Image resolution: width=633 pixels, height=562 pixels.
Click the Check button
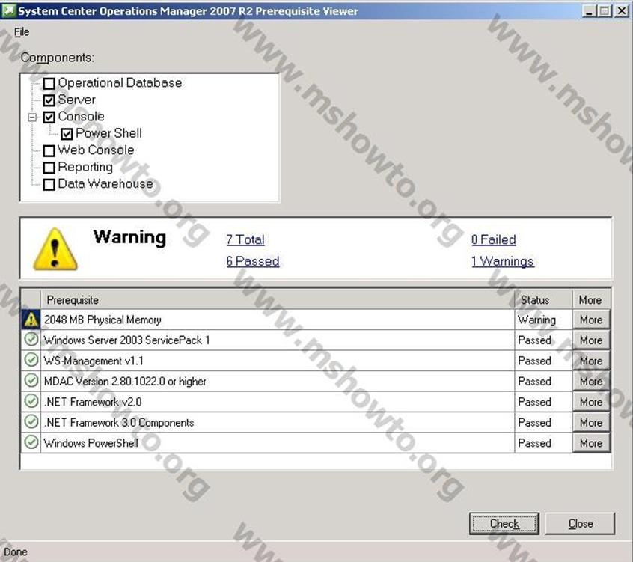[x=504, y=524]
